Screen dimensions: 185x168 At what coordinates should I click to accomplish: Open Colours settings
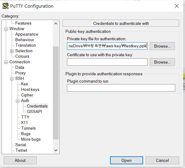22,56
